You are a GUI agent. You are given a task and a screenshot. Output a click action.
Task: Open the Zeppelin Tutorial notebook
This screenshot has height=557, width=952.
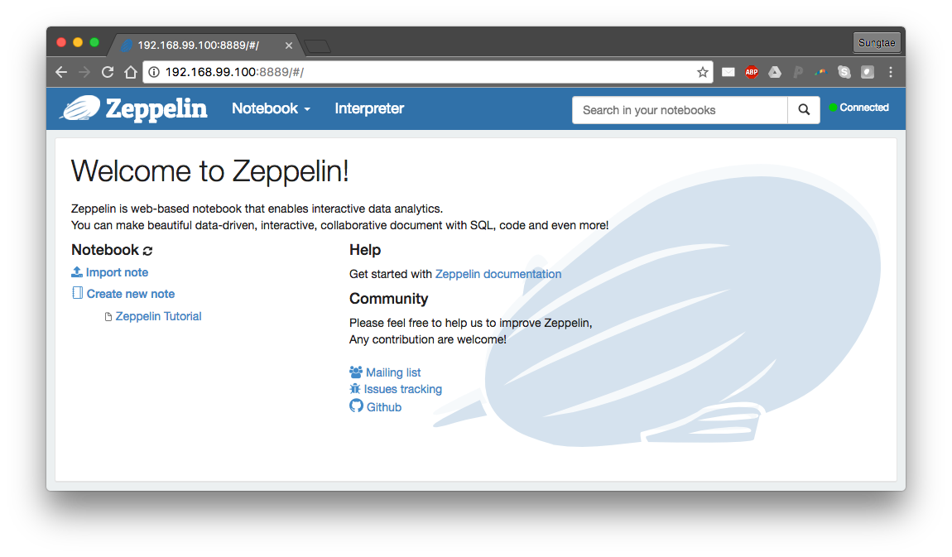pyautogui.click(x=158, y=315)
